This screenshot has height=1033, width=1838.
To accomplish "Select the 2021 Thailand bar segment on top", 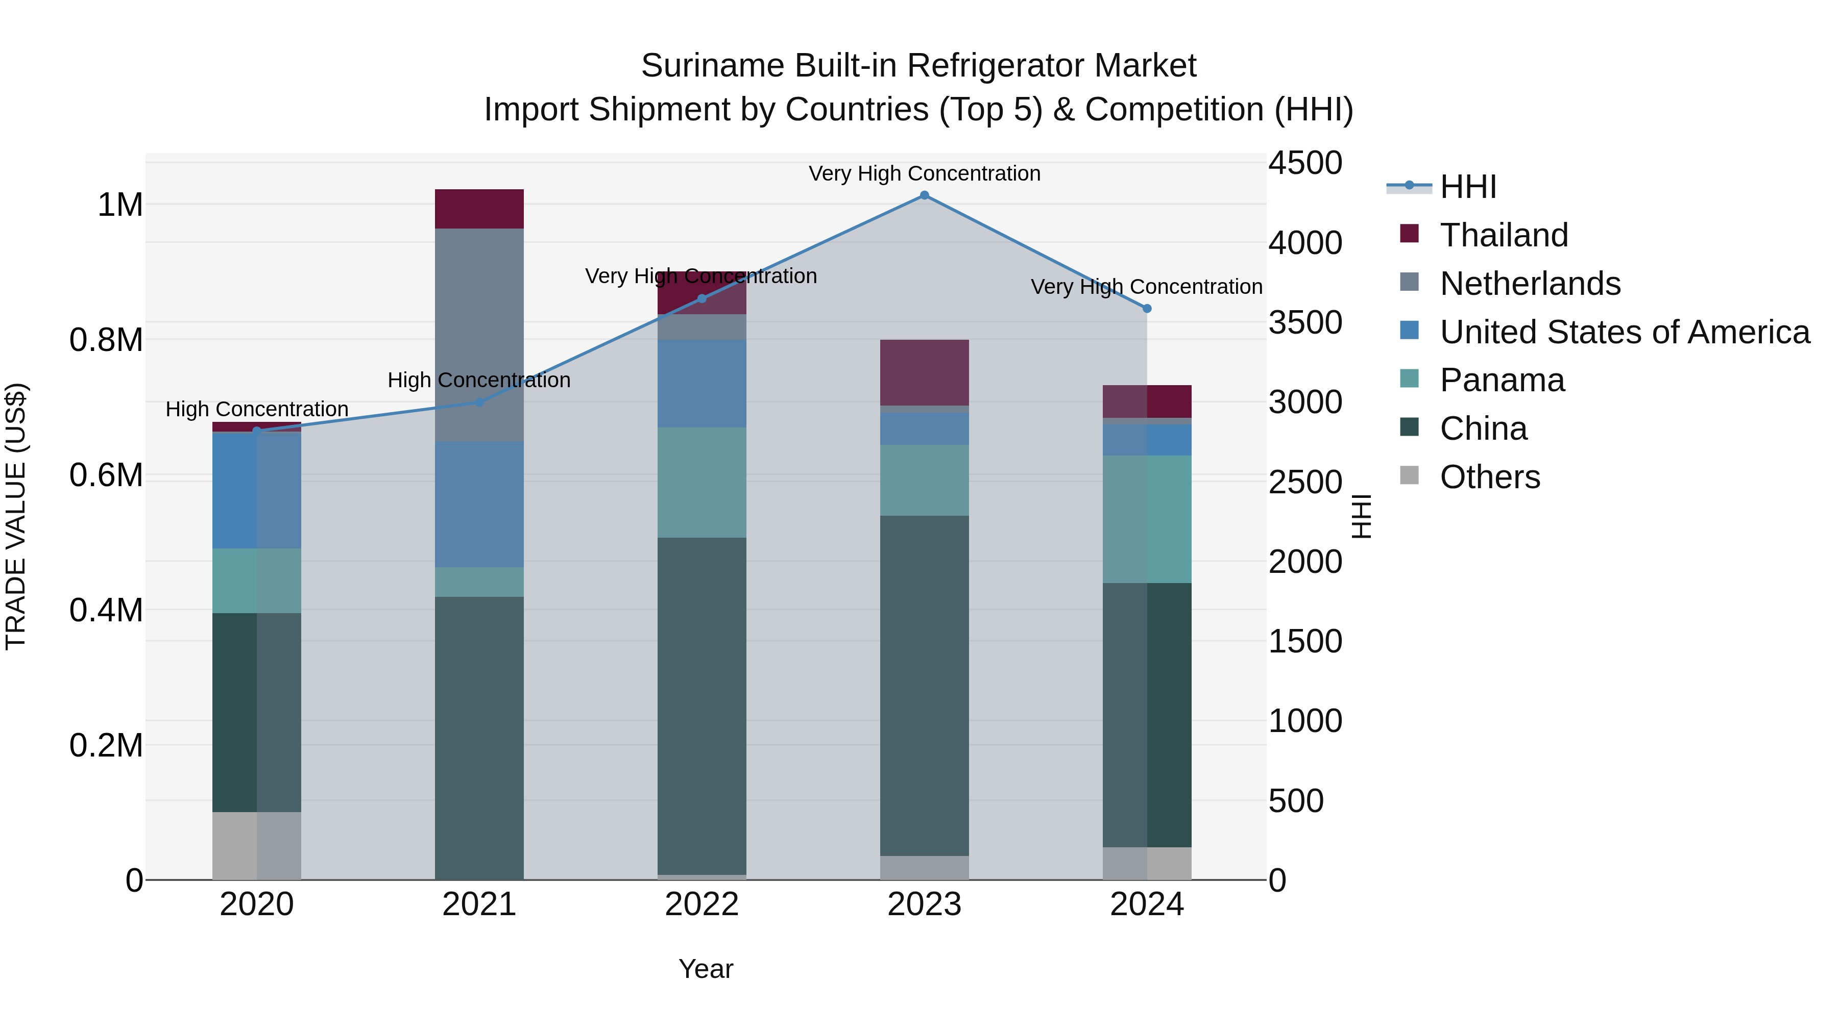I will pyautogui.click(x=479, y=209).
